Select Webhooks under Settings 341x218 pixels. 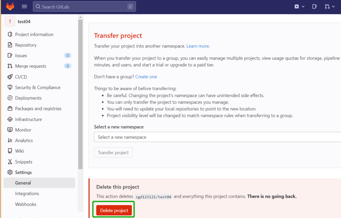26,204
